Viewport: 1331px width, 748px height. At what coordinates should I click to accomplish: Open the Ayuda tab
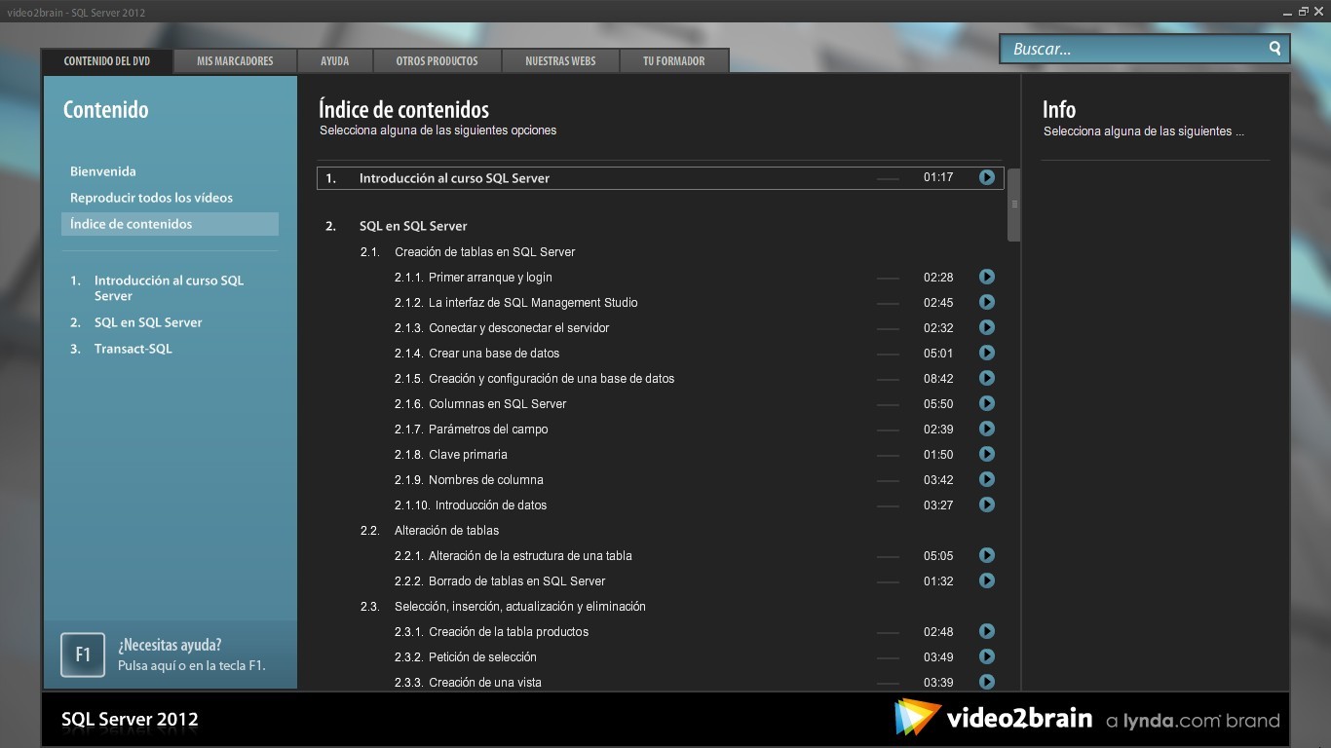pos(334,60)
